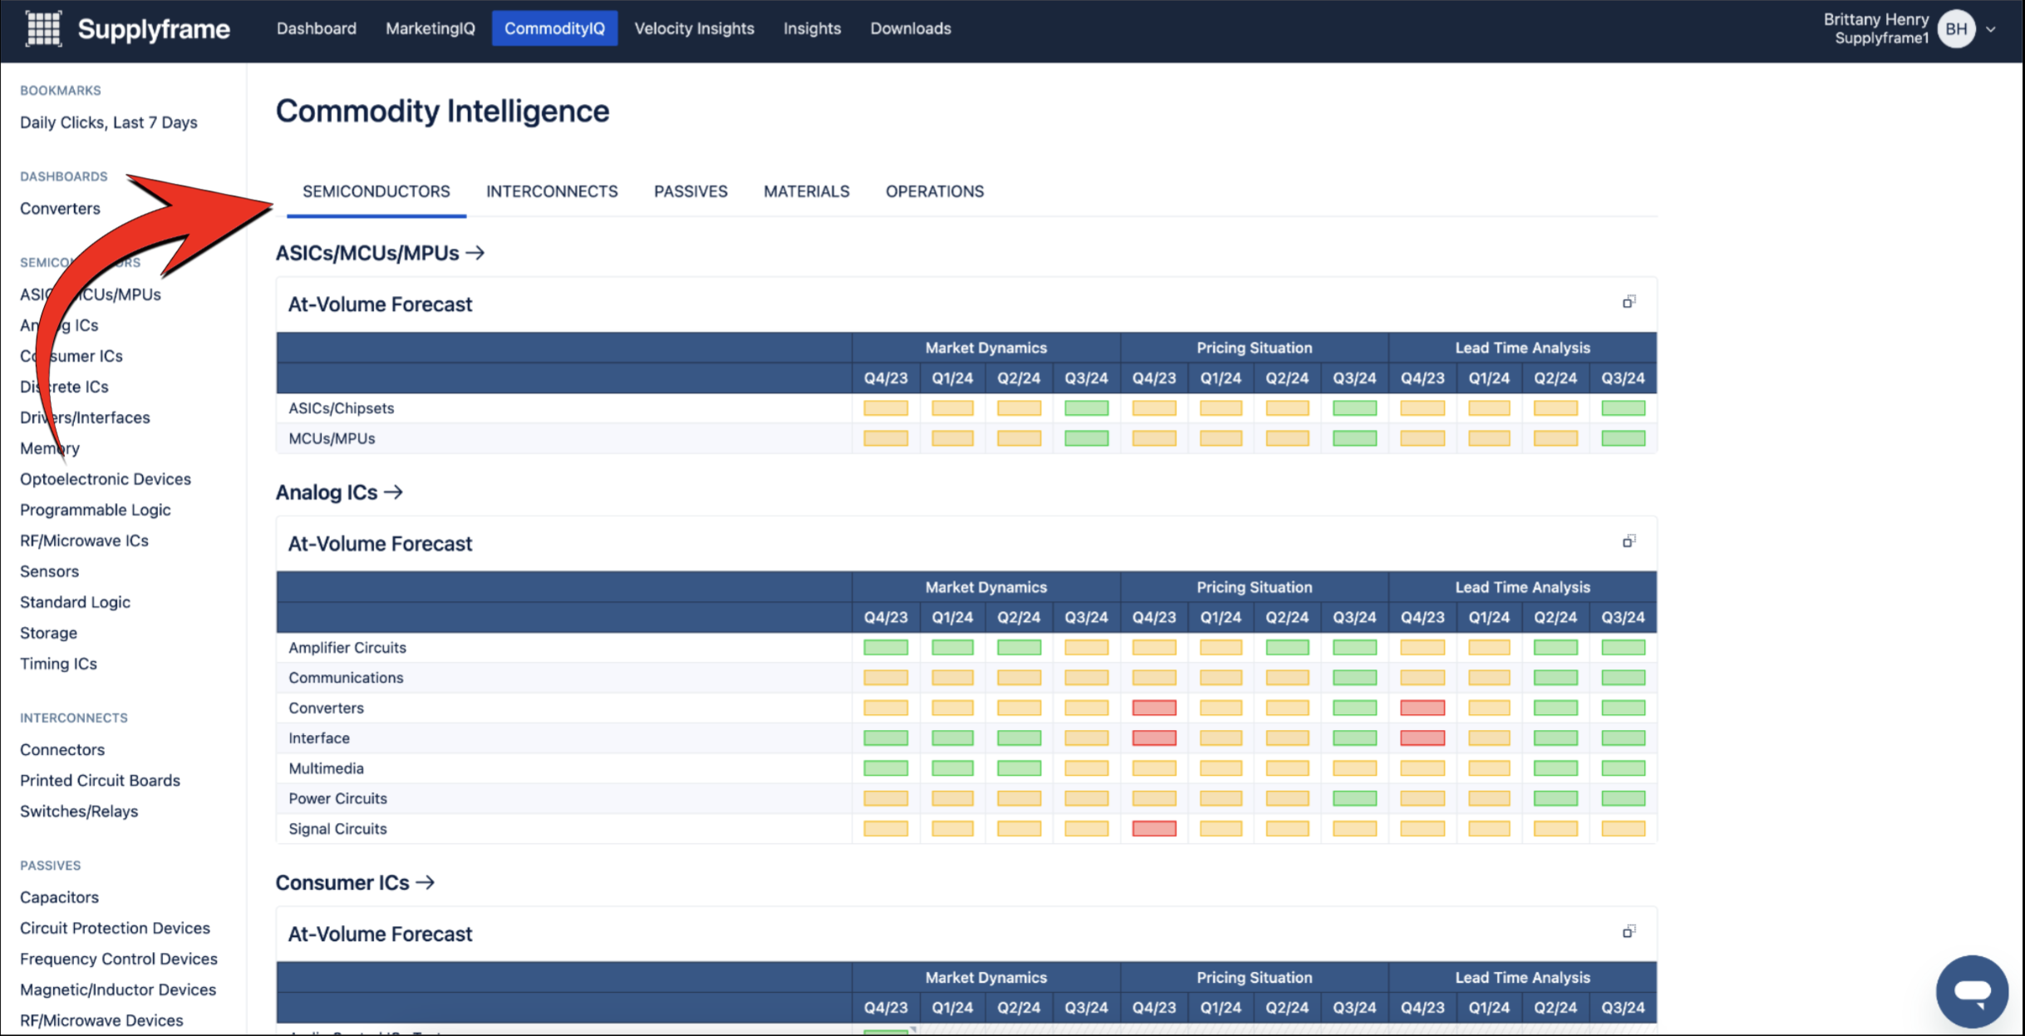
Task: Expand the ASICs/MCUs/MPUs forecast panel icon
Action: (1628, 302)
